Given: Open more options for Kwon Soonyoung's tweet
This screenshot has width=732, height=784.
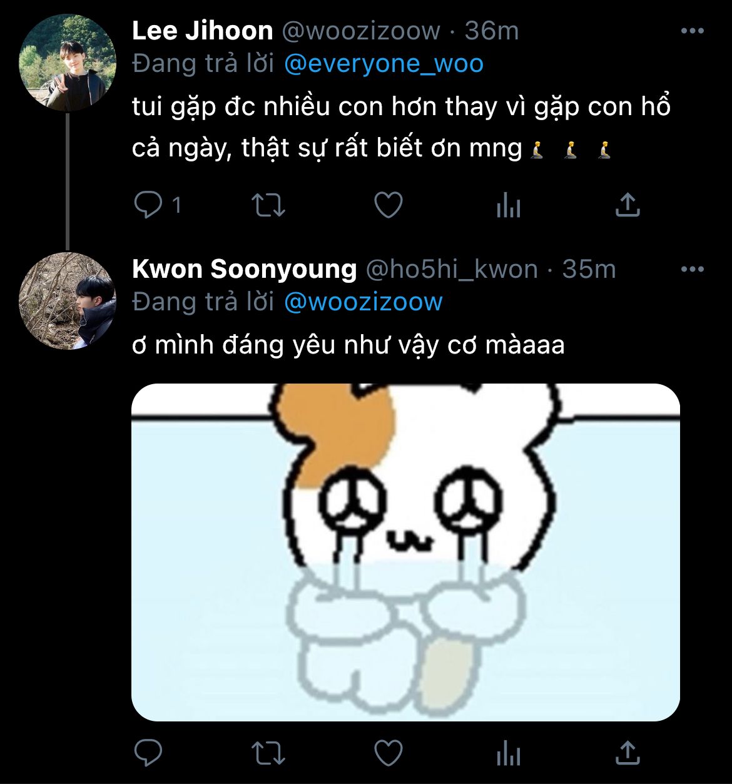Looking at the screenshot, I should (692, 270).
